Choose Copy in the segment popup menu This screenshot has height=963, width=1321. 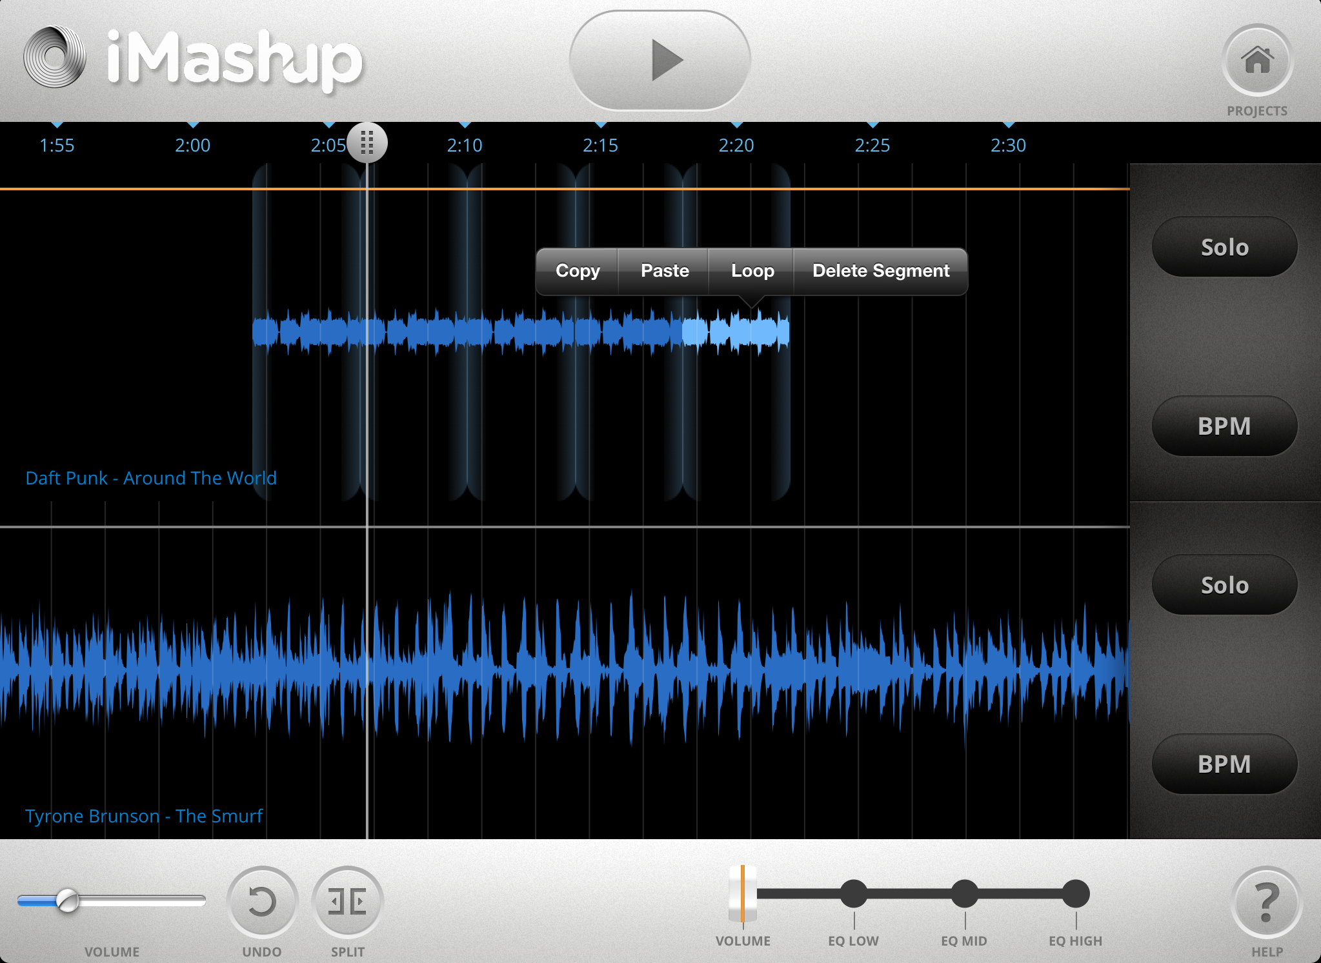pyautogui.click(x=578, y=271)
